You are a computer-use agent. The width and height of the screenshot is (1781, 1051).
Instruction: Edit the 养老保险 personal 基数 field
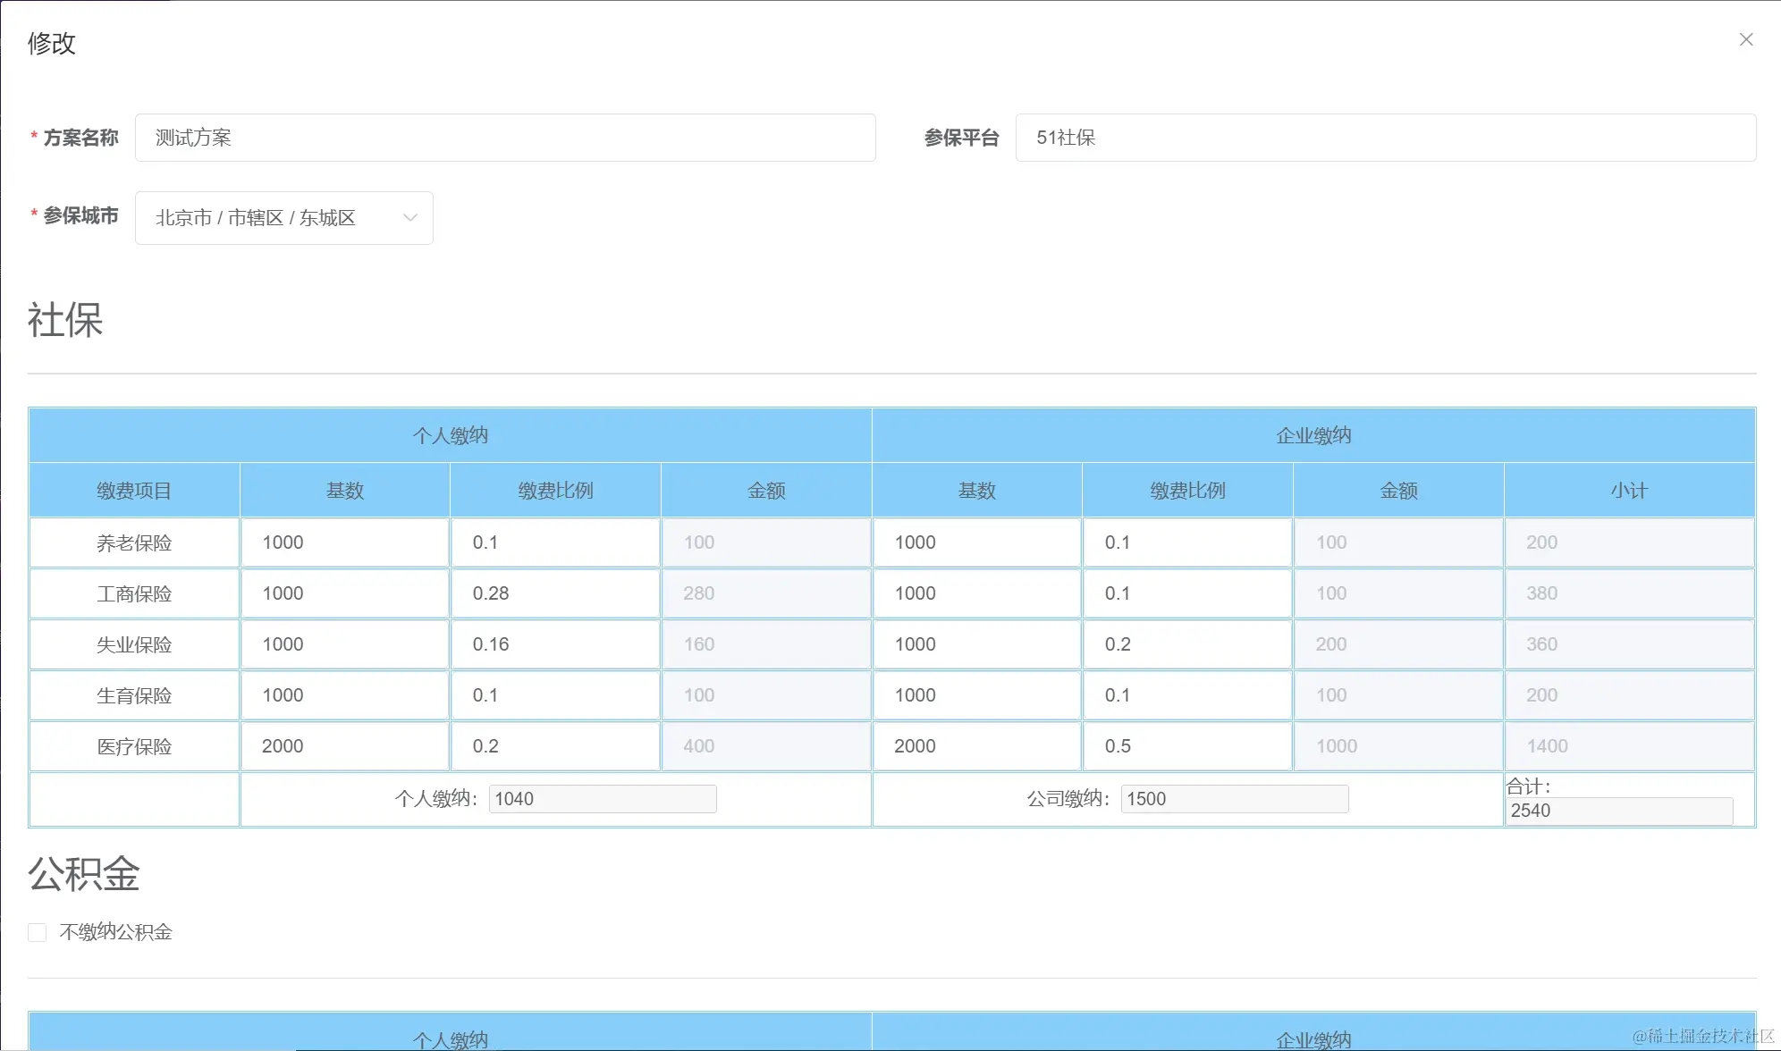344,542
